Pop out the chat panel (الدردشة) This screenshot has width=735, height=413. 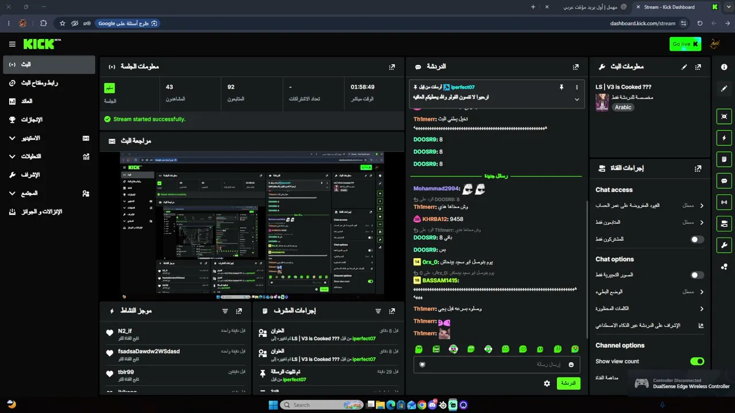click(x=575, y=67)
